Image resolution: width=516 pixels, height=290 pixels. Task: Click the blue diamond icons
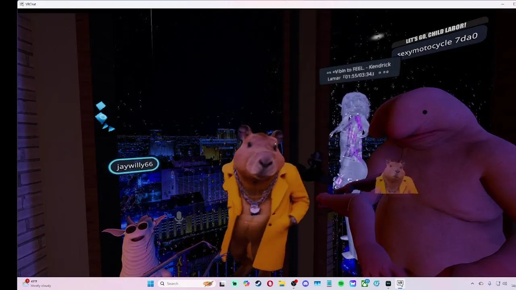pos(104,116)
